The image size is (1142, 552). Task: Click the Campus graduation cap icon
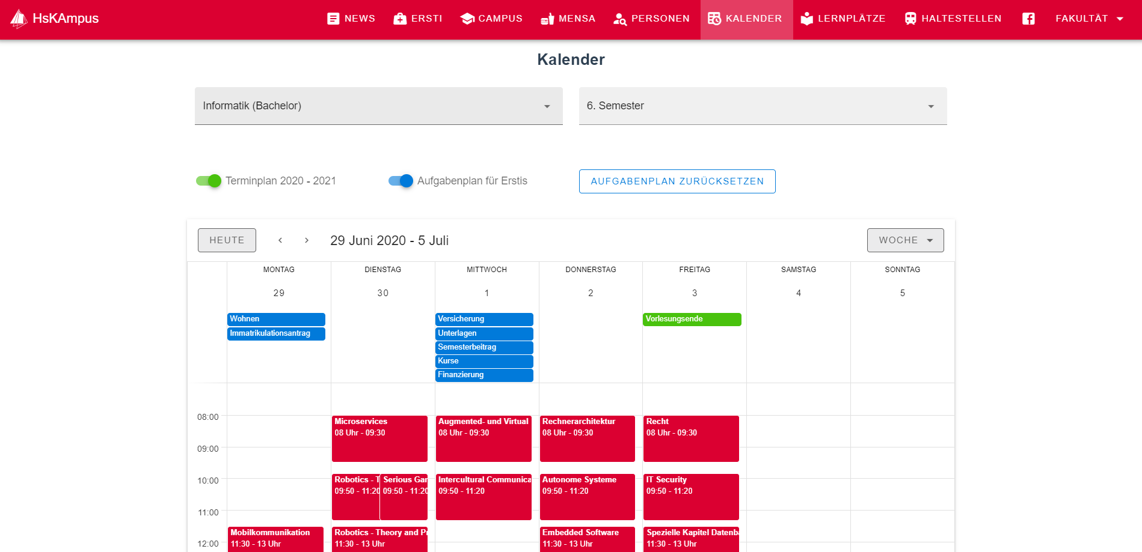[x=467, y=19]
